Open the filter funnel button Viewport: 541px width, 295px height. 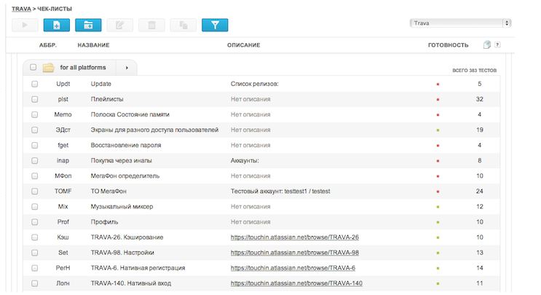coord(215,25)
